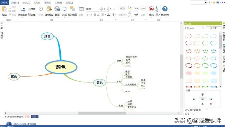The height and width of the screenshot is (127, 225).
Task: Click the magnifier search icon at top right
Action: point(209,2)
